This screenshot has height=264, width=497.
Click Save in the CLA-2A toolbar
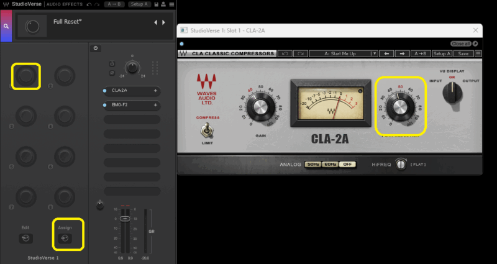463,53
